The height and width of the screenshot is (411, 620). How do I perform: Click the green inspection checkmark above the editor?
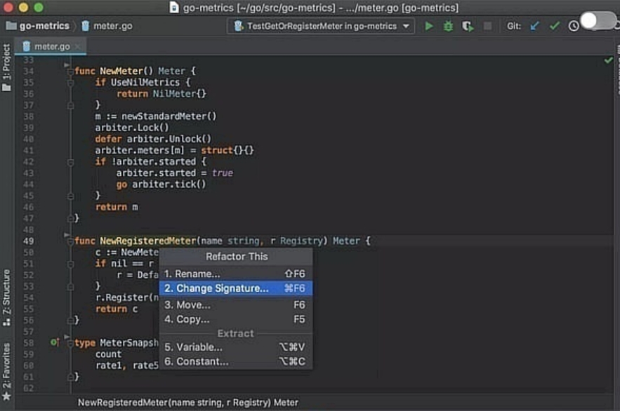pos(608,60)
